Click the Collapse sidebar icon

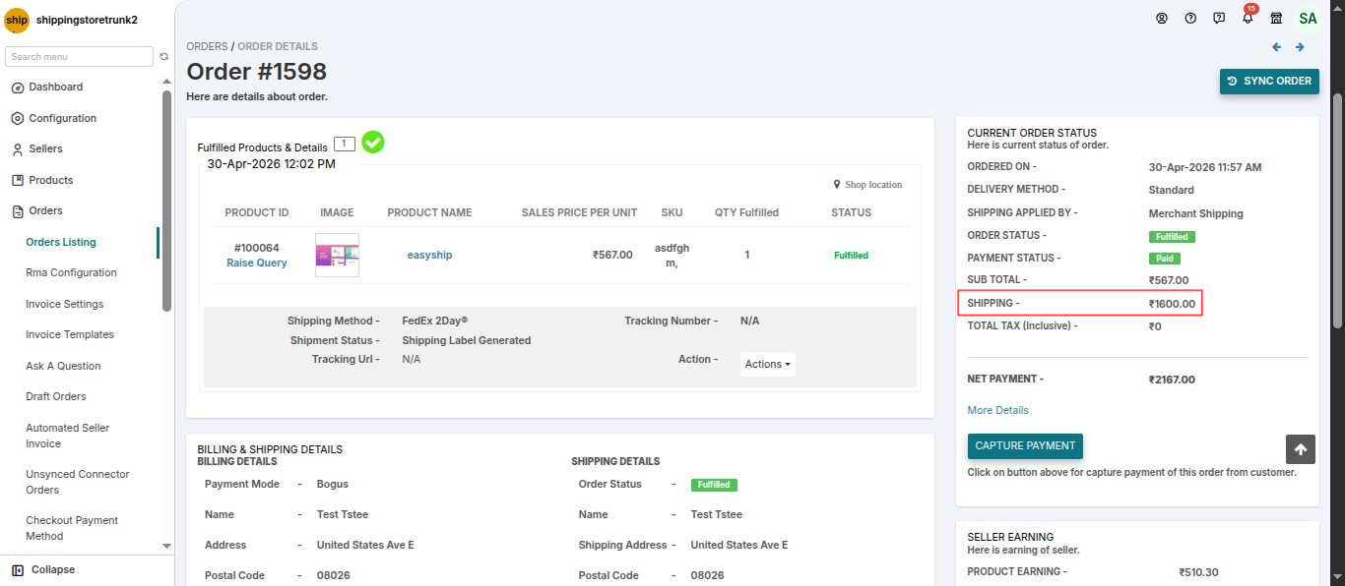18,570
